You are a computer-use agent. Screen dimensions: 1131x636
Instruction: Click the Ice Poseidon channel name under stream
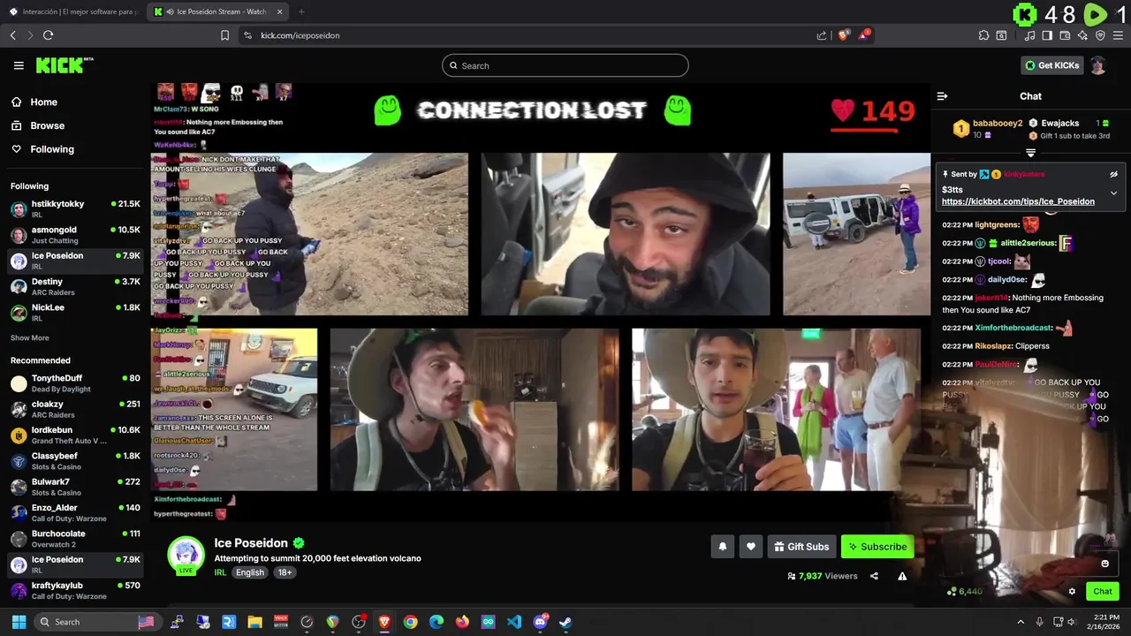click(x=251, y=543)
